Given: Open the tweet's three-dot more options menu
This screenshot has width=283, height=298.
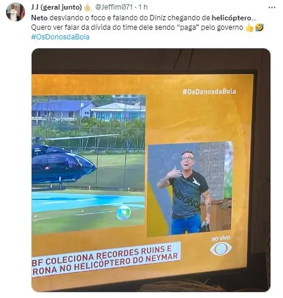Looking at the screenshot, I should 272,8.
